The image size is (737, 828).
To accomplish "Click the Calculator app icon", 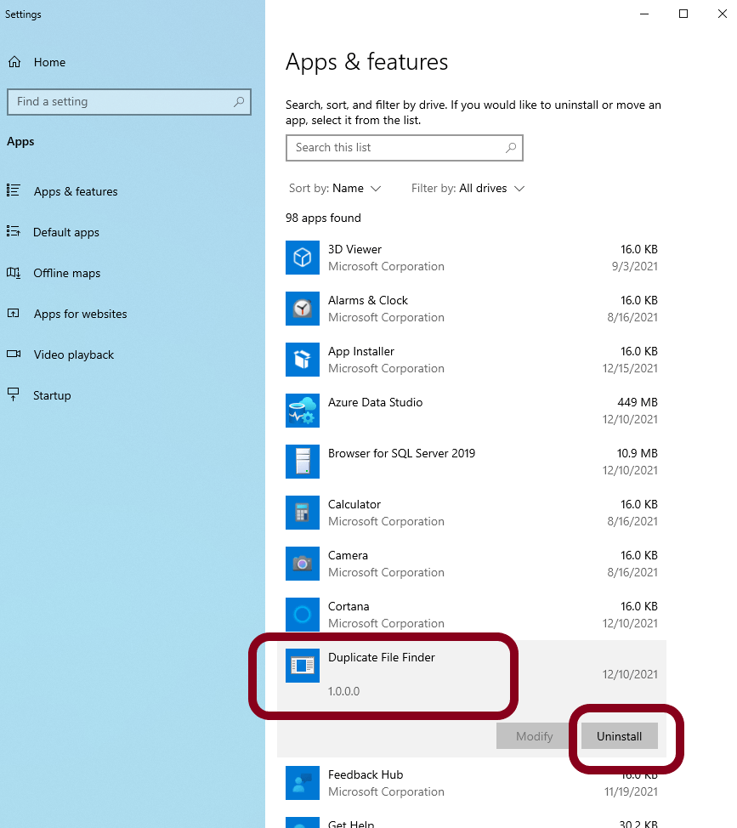I will click(303, 513).
